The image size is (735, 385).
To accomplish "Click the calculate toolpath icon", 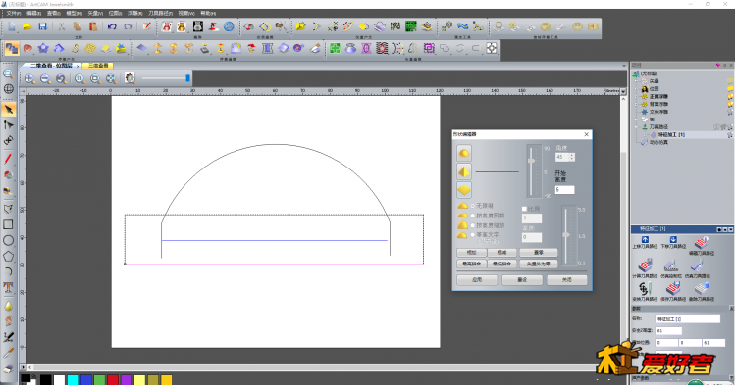I will point(645,265).
